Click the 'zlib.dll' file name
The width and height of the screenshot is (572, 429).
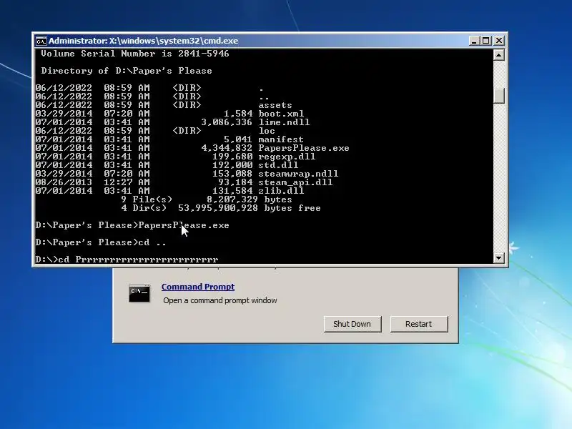click(x=281, y=191)
